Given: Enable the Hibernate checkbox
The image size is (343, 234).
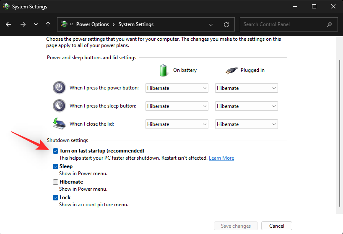Looking at the screenshot, I should [x=56, y=182].
